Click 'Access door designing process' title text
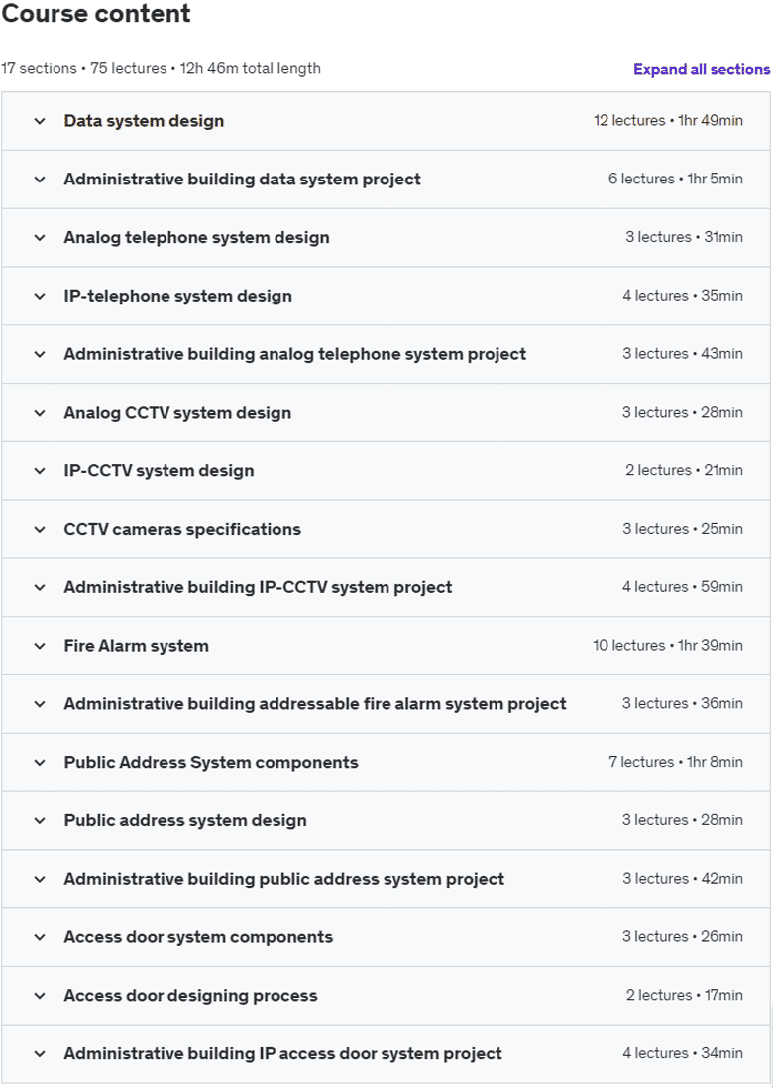The height and width of the screenshot is (1088, 773). pyautogui.click(x=190, y=995)
